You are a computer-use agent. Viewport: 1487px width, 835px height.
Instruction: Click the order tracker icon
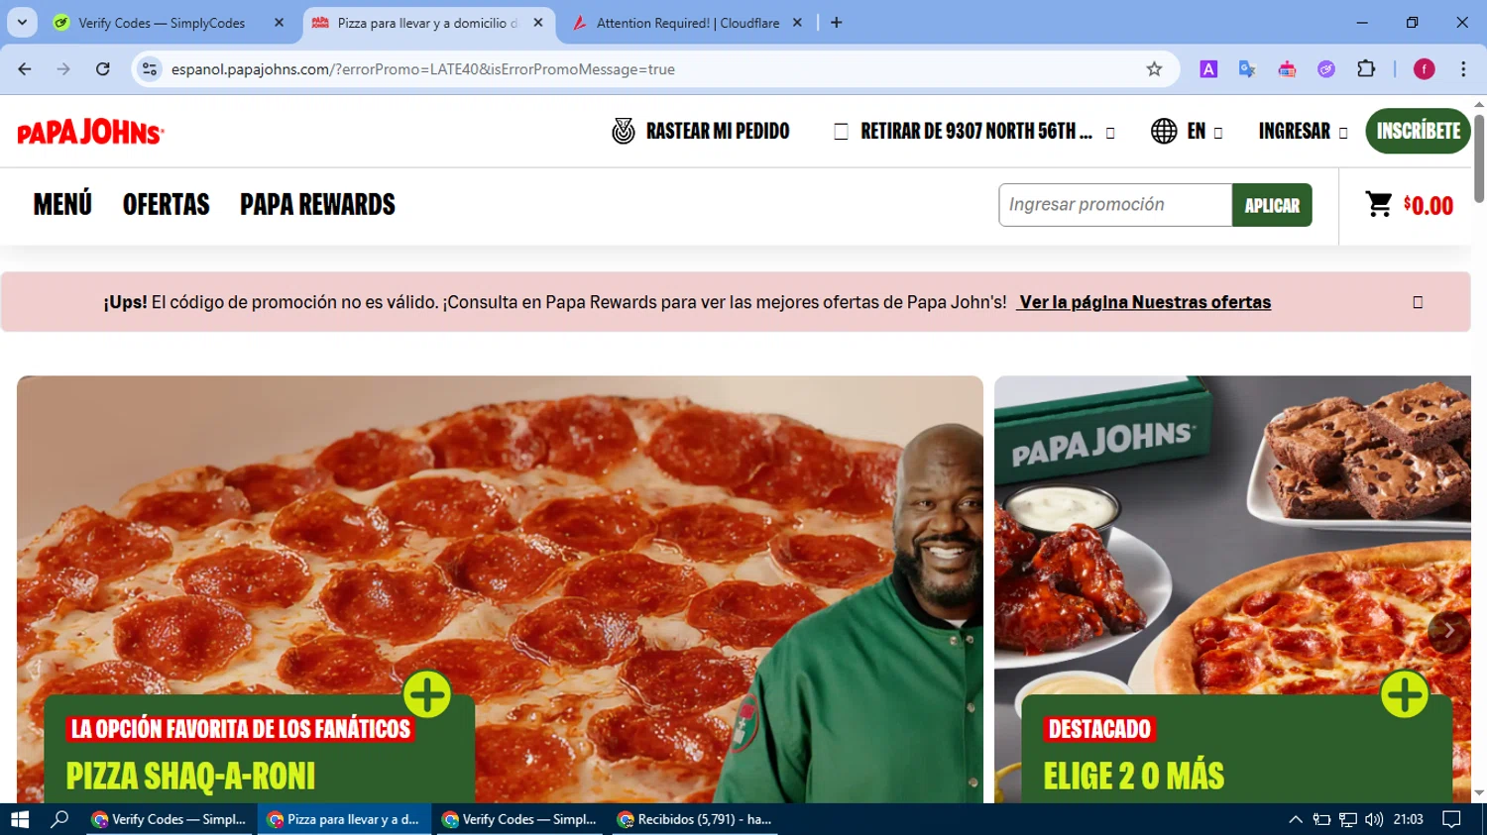(624, 131)
